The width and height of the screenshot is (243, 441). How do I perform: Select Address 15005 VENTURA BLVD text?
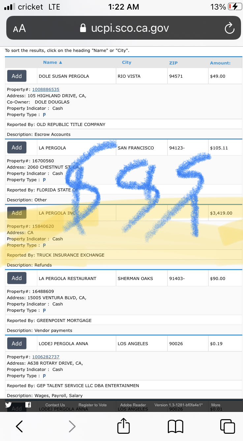click(x=46, y=298)
